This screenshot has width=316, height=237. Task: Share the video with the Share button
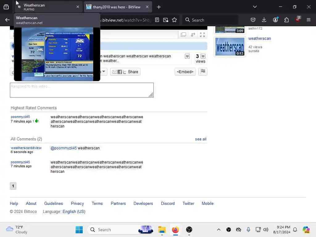pyautogui.click(x=125, y=72)
